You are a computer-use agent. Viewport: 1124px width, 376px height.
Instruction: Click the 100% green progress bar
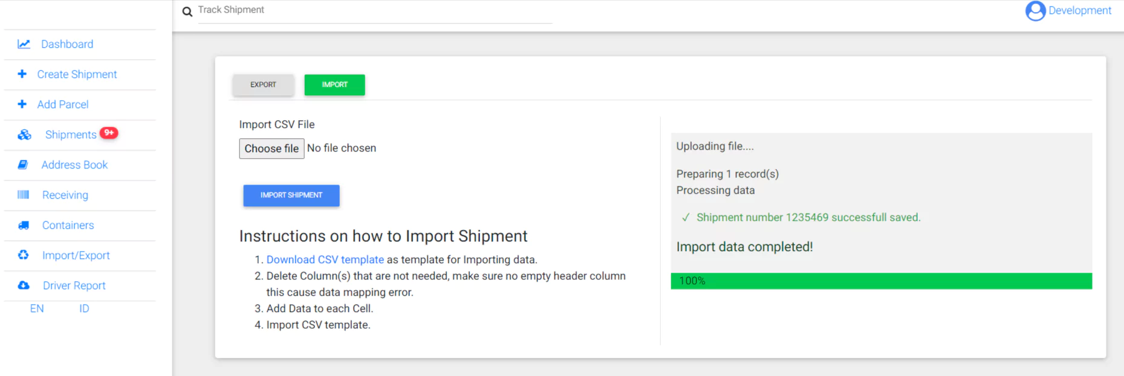pyautogui.click(x=881, y=281)
